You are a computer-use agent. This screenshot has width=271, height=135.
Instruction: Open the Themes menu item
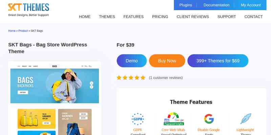point(107,17)
